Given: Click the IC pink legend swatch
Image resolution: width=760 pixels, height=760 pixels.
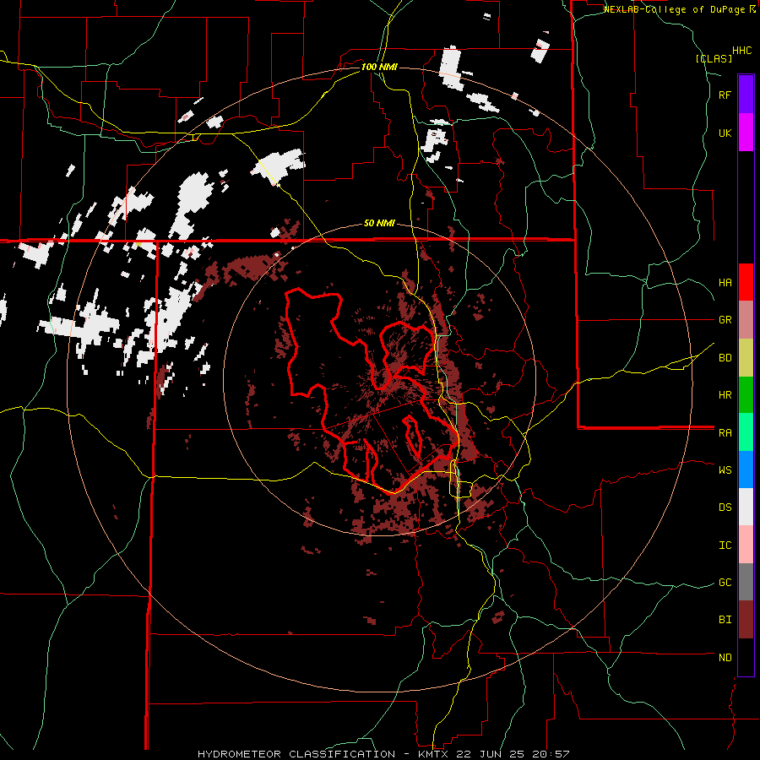Looking at the screenshot, I should pyautogui.click(x=746, y=545).
